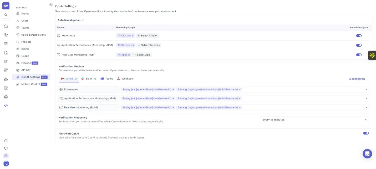
Task: Click the Select Cluster button
Action: [x=148, y=36]
